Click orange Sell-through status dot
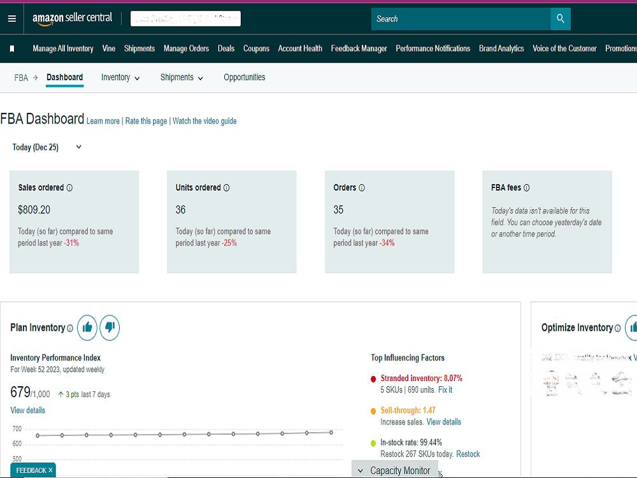This screenshot has height=478, width=637. [x=373, y=411]
